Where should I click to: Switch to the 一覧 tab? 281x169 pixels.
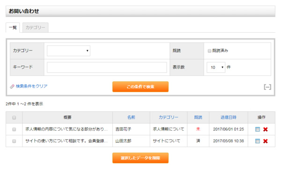tap(13, 28)
